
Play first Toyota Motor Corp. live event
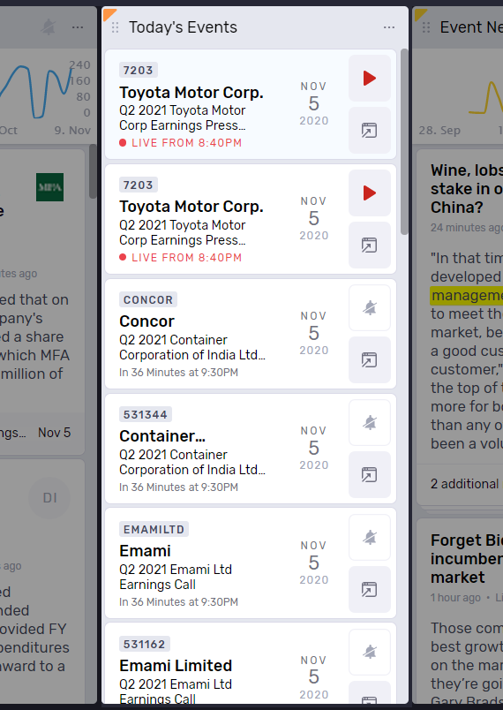click(370, 79)
